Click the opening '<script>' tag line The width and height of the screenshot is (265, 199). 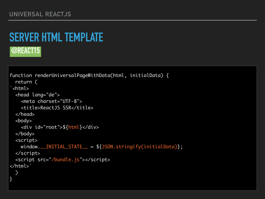click(26, 140)
